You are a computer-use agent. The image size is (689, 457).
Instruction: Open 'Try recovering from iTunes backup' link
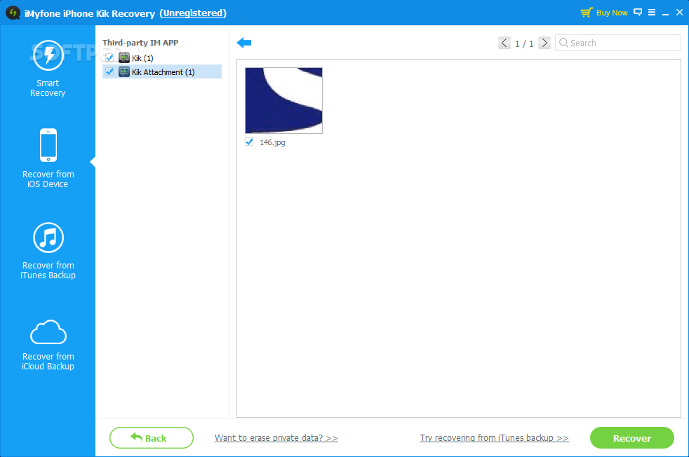pyautogui.click(x=494, y=437)
